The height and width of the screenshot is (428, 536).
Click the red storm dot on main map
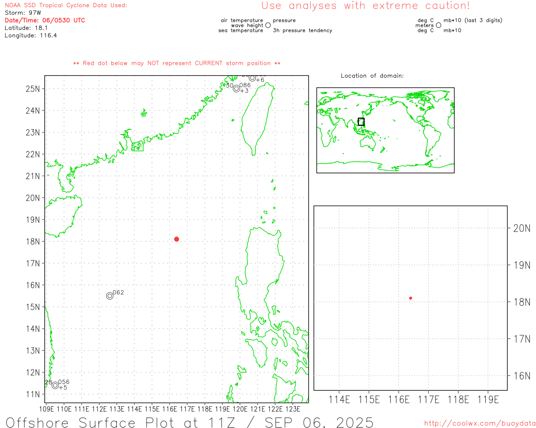point(177,239)
